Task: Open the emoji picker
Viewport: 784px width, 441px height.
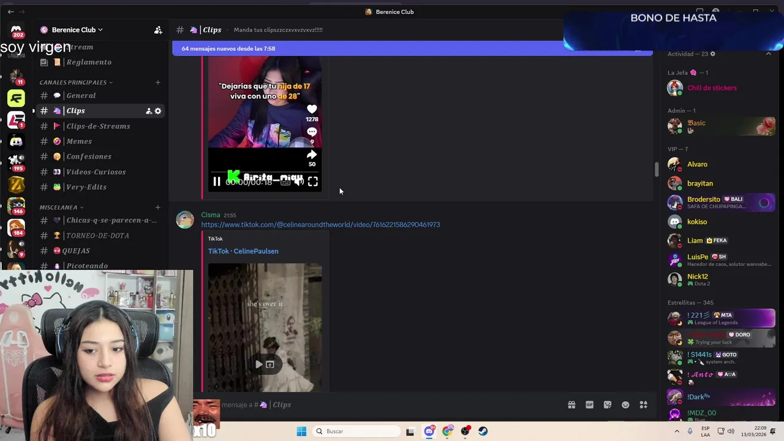Action: tap(625, 405)
